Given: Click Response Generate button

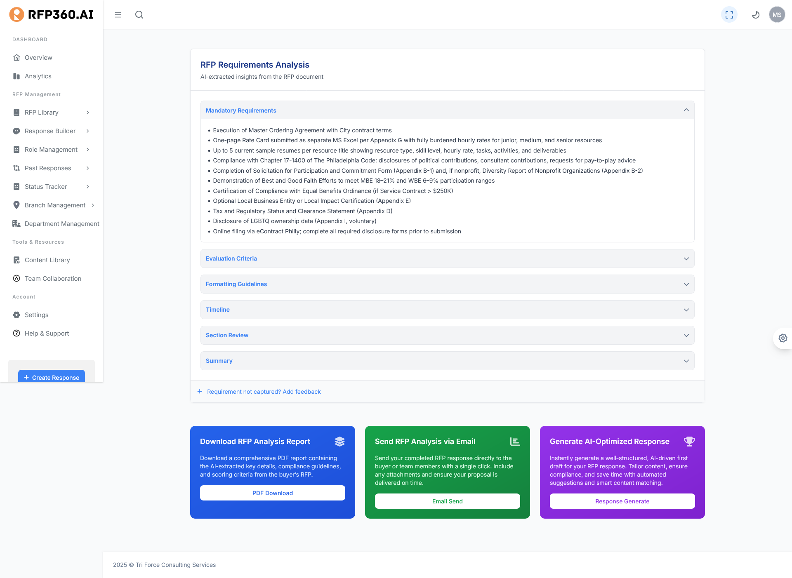Looking at the screenshot, I should tap(622, 501).
